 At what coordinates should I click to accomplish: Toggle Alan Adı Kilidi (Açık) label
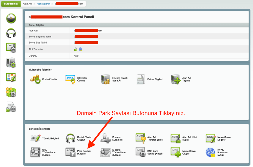pyautogui.click(x=189, y=138)
